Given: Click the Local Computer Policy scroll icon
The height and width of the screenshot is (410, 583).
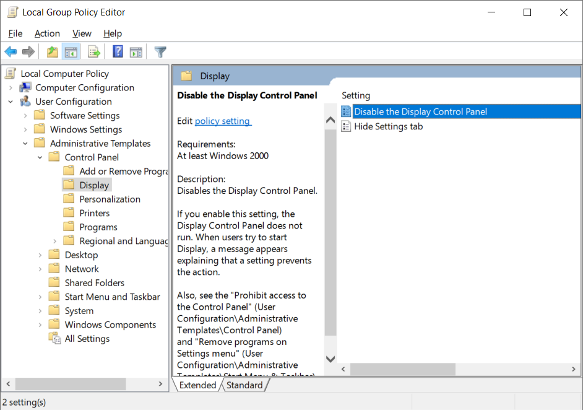Looking at the screenshot, I should click(x=11, y=73).
